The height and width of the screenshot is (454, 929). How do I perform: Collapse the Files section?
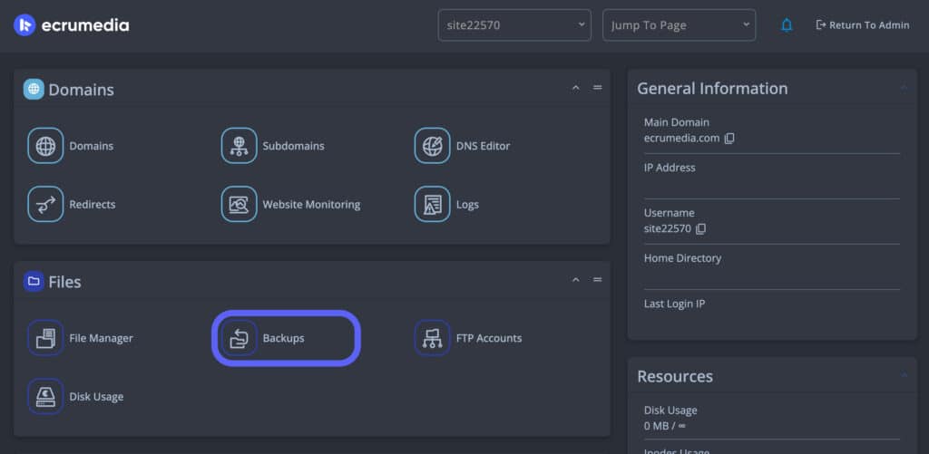575,280
